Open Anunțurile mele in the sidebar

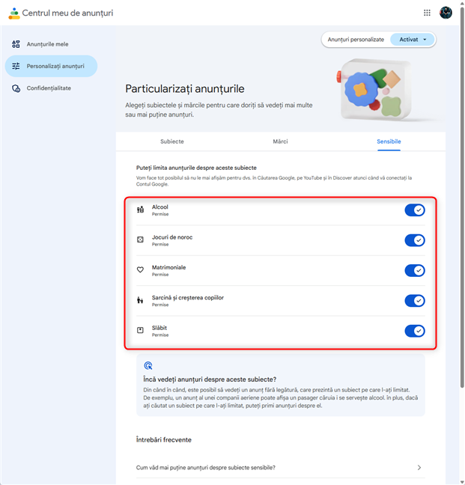tap(47, 44)
